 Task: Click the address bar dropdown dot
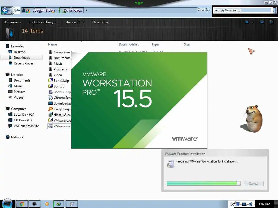point(86,10)
